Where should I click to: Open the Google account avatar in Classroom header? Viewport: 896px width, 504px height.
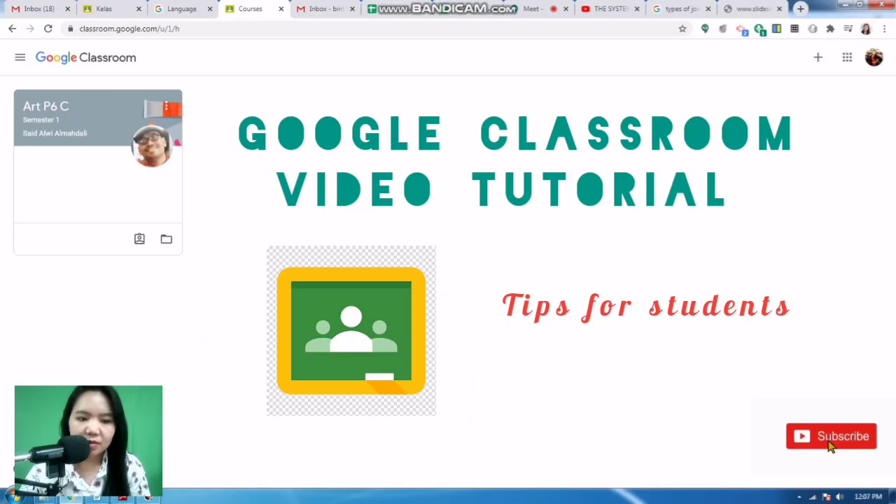coord(874,57)
